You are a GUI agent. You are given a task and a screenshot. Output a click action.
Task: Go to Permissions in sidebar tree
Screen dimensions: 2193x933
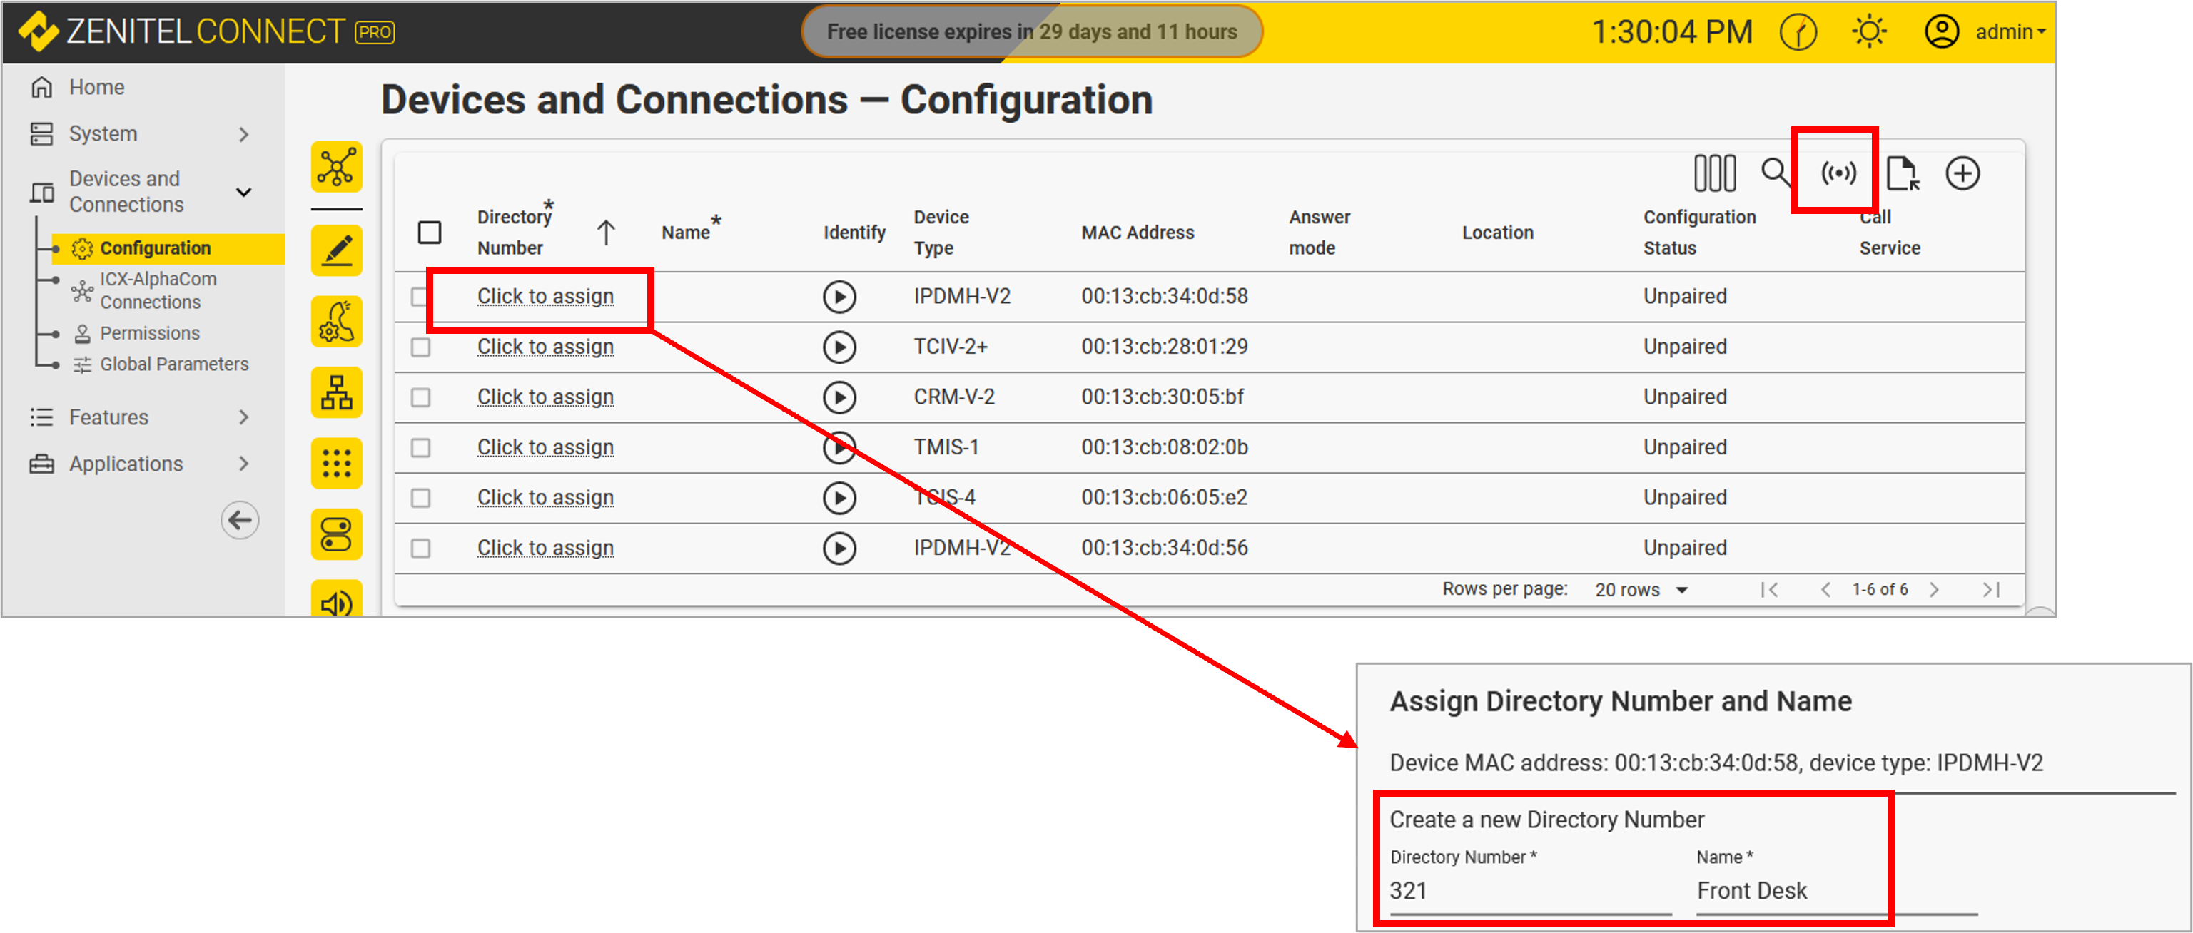(x=150, y=334)
